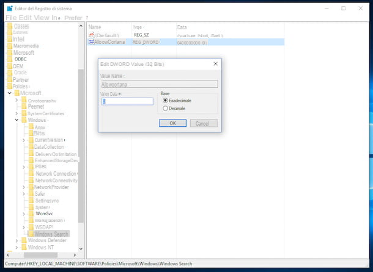
Task: Click the Policies folder icon
Action: pos(10,86)
